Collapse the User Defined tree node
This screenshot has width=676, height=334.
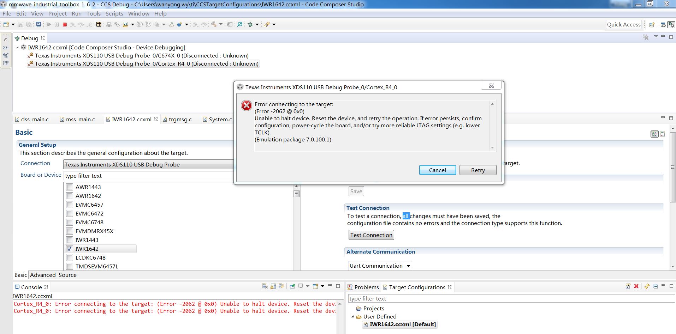[x=352, y=316]
